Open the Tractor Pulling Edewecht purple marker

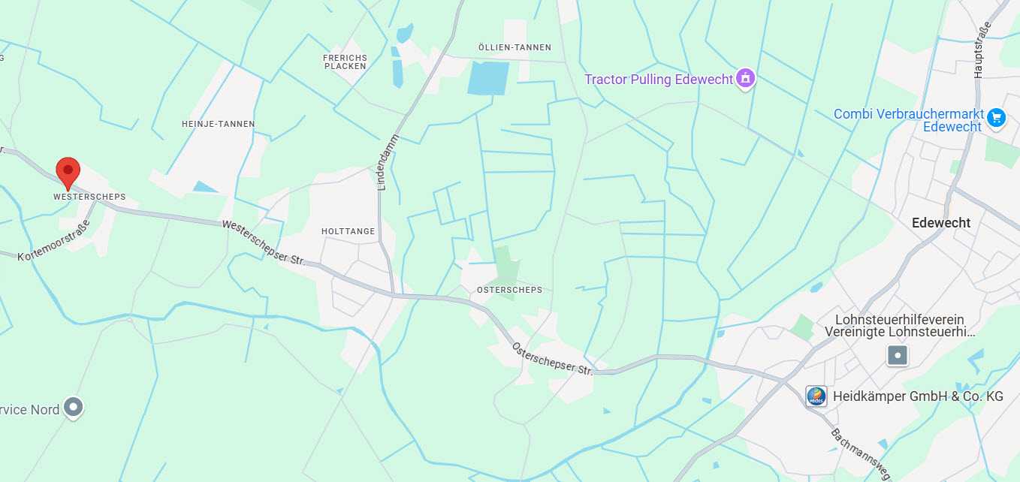coord(745,78)
